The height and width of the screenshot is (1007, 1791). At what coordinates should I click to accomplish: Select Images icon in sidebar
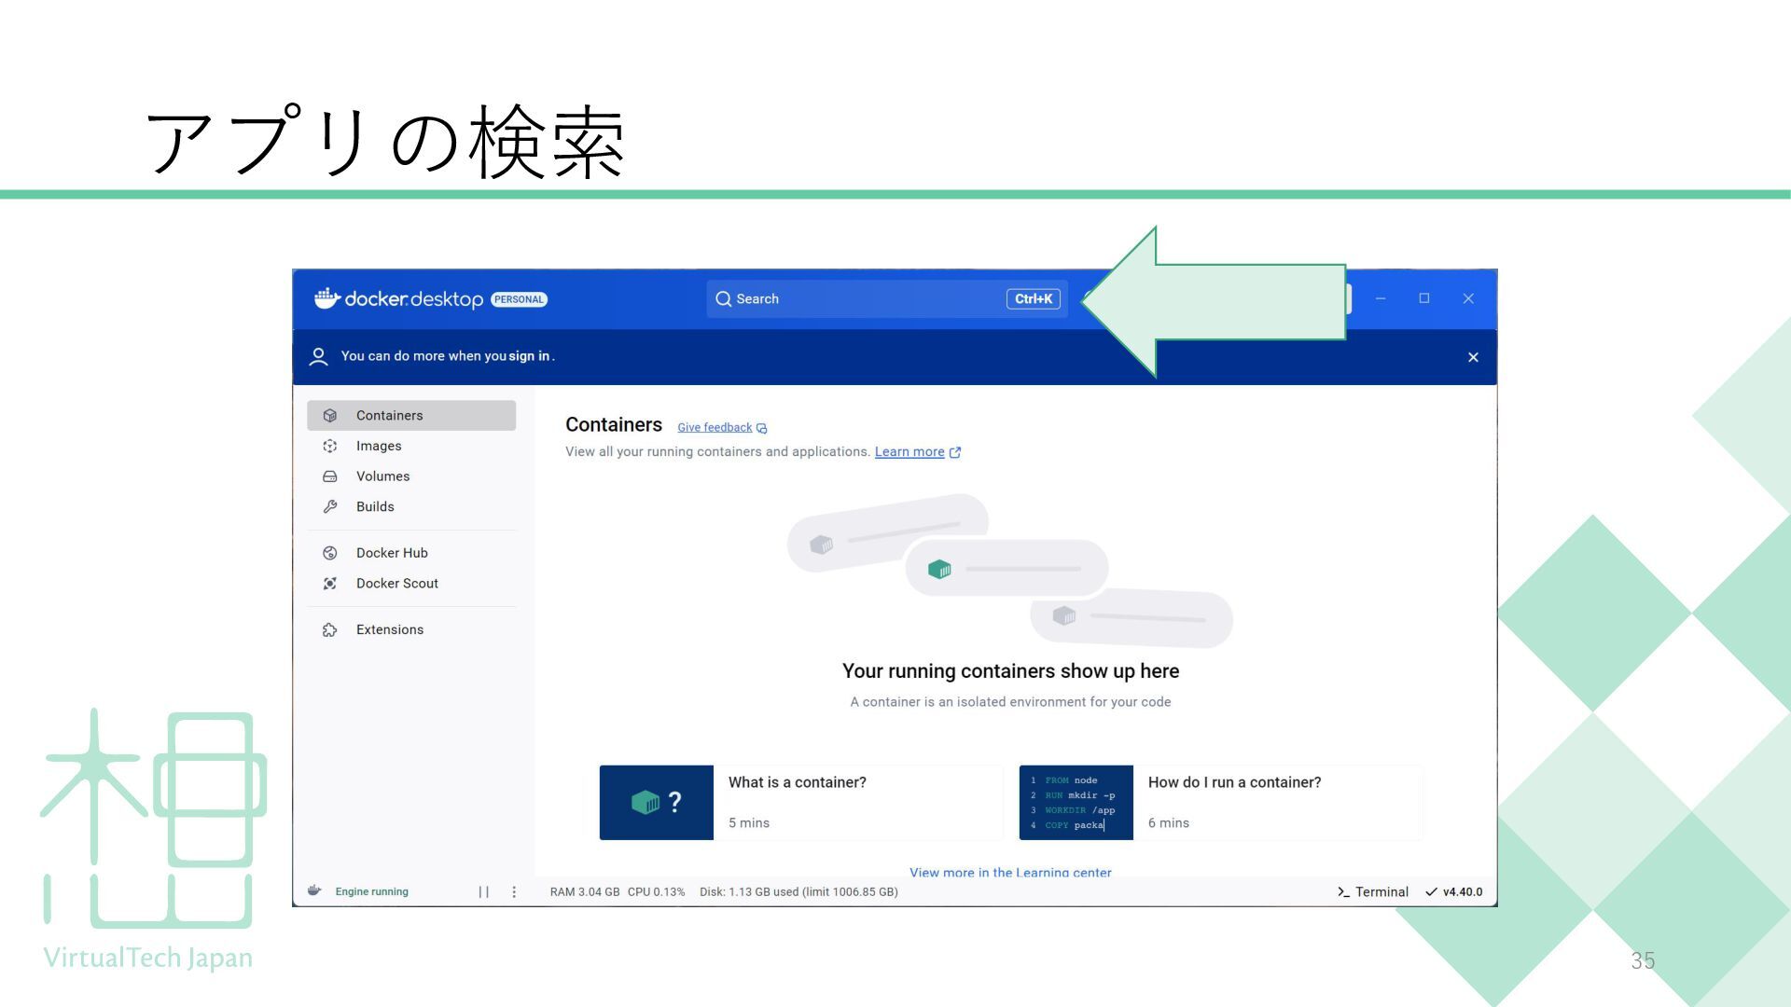point(329,447)
